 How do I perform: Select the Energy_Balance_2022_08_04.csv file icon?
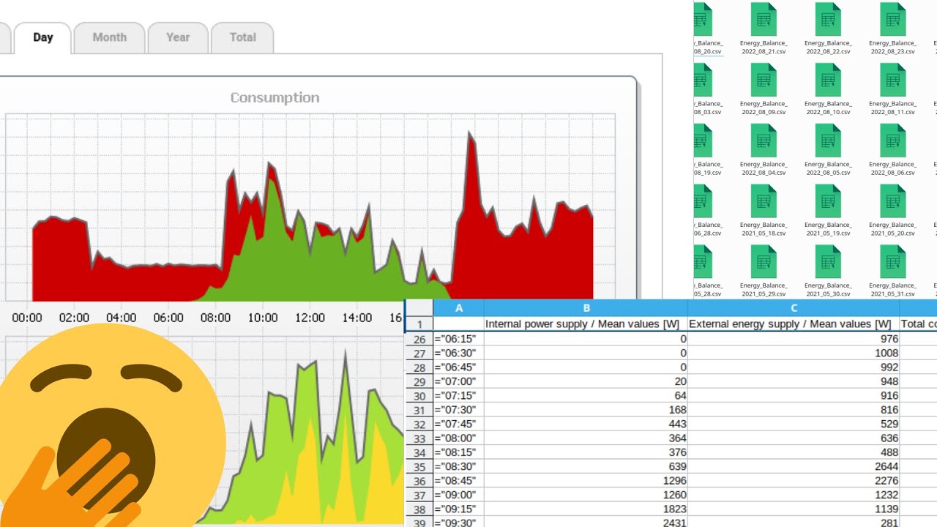point(764,141)
